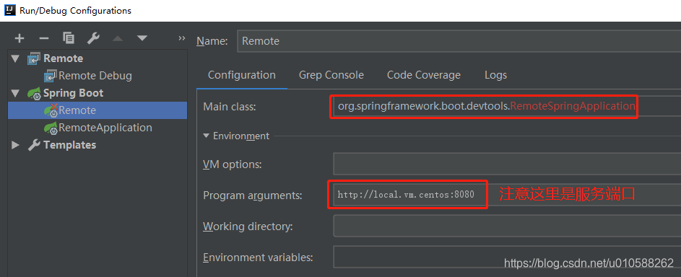Open the Code Coverage tab
681x277 pixels.
coord(423,75)
